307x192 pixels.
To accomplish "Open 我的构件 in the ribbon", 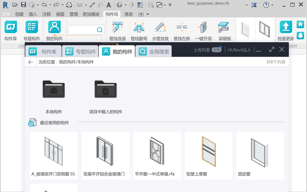I will [54, 31].
